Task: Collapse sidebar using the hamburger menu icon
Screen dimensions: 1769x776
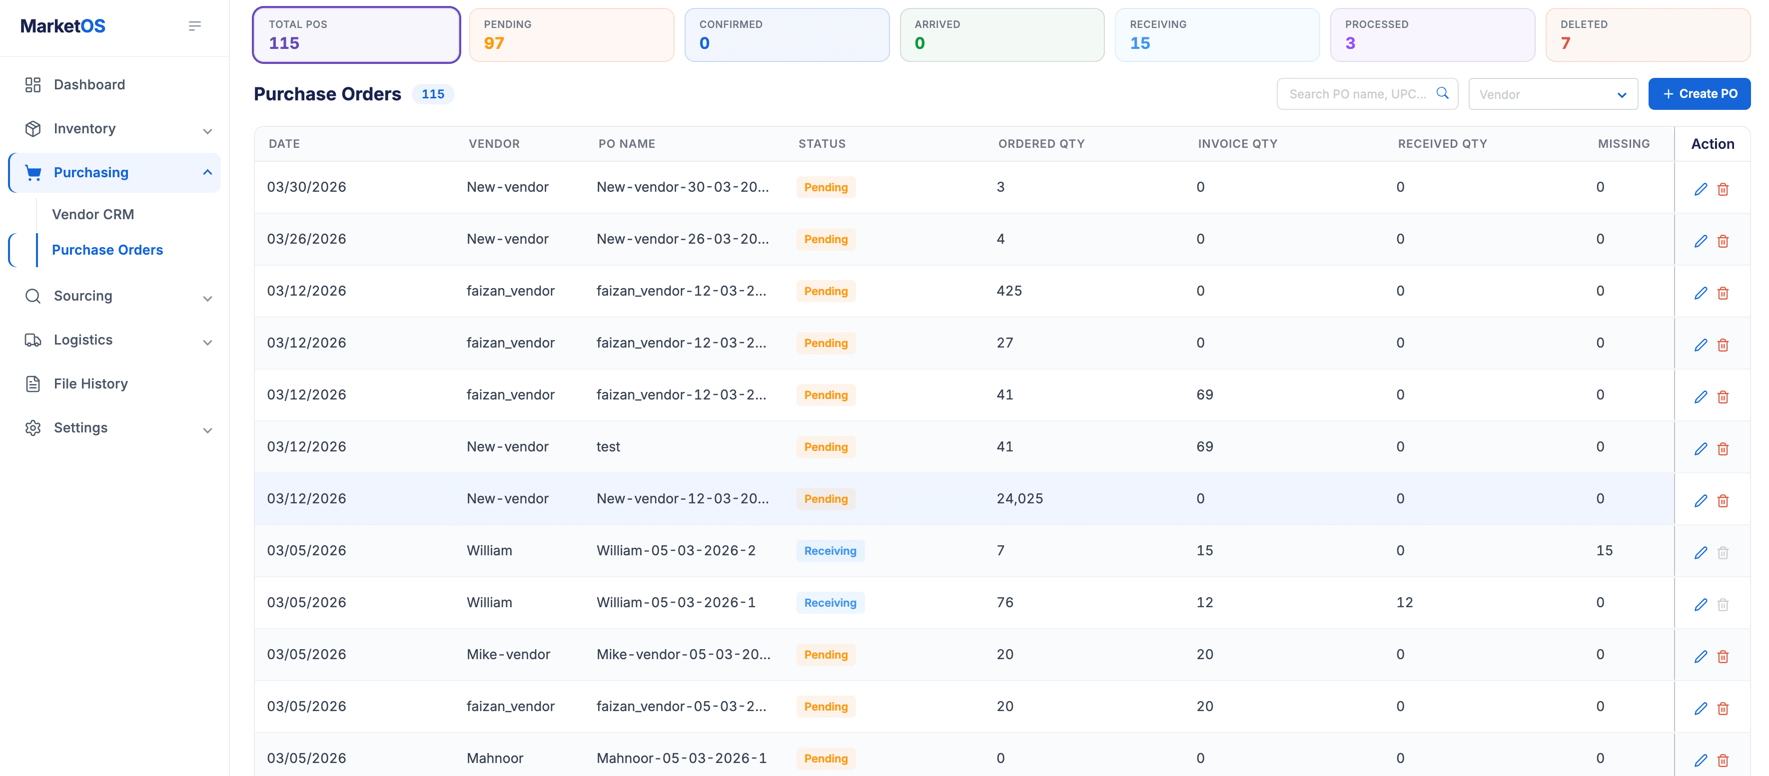Action: pyautogui.click(x=194, y=26)
